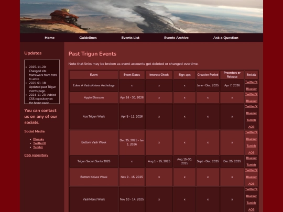This screenshot has width=283, height=212.
Task: Open Twitter/X link for Ace Trigun Week
Action: (251, 106)
